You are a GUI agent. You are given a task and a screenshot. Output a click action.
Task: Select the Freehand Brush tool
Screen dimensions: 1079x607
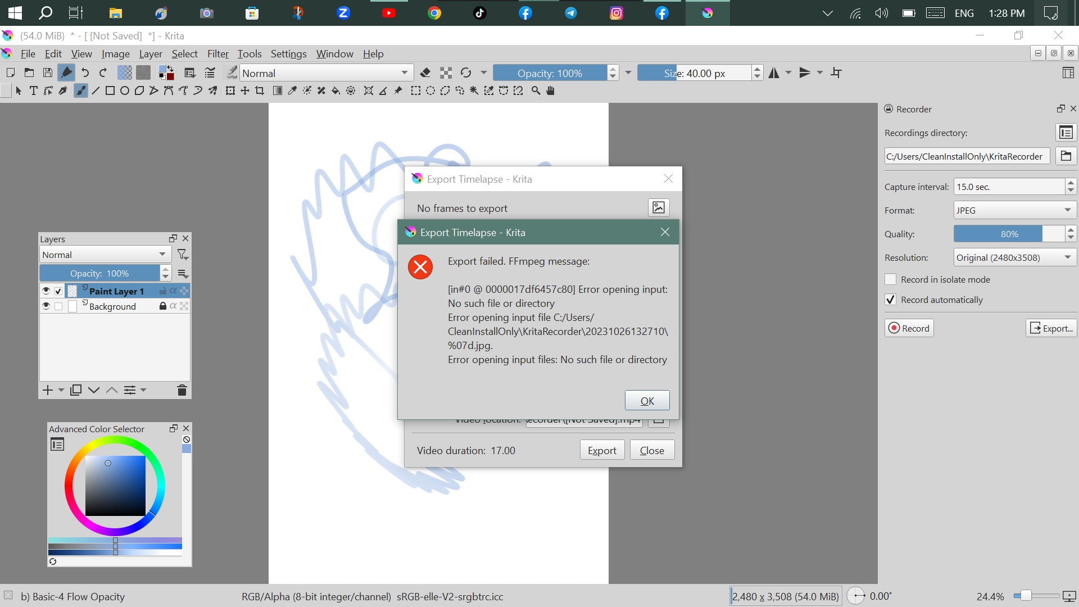(81, 90)
